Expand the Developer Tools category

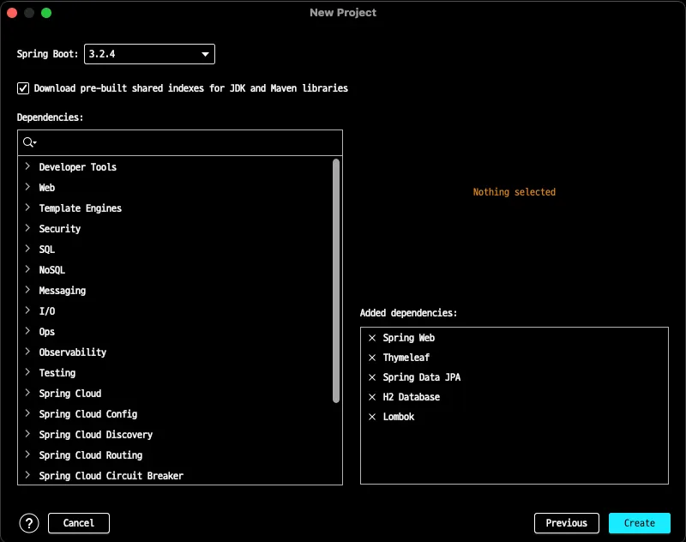[x=27, y=166]
